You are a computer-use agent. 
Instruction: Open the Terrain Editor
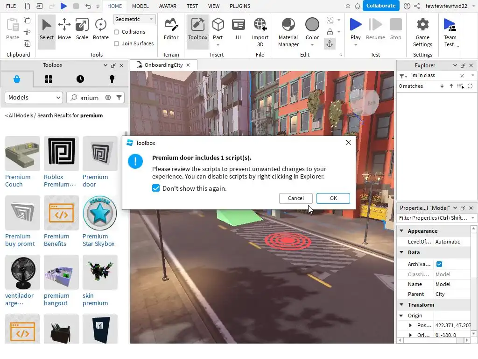tap(171, 29)
